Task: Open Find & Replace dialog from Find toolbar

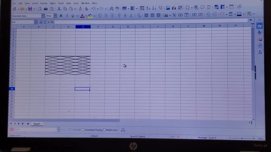Action: tap(123, 130)
